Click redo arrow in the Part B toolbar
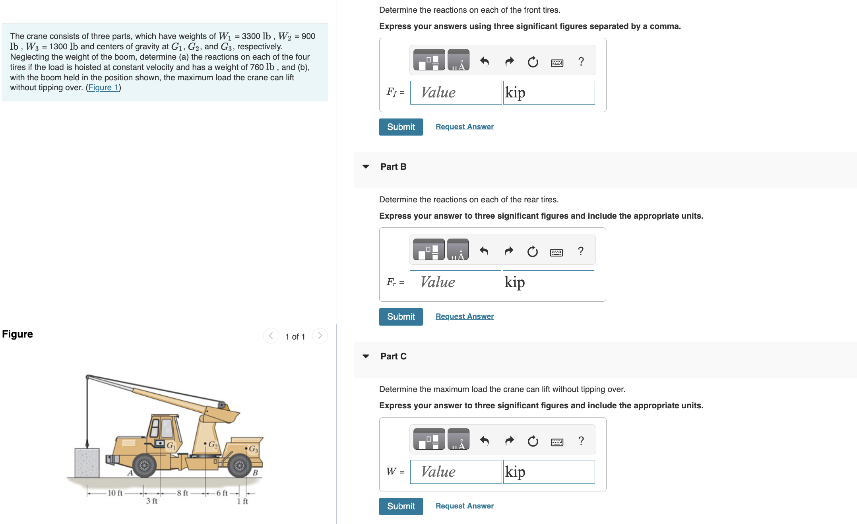The width and height of the screenshot is (857, 524). (x=509, y=251)
